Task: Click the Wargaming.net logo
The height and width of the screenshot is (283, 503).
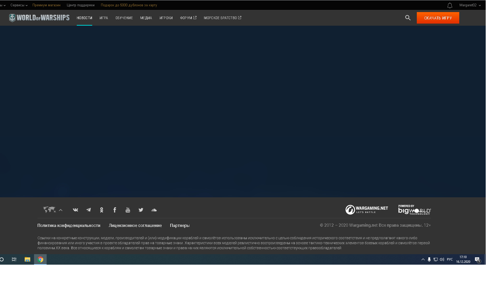Action: [x=367, y=210]
